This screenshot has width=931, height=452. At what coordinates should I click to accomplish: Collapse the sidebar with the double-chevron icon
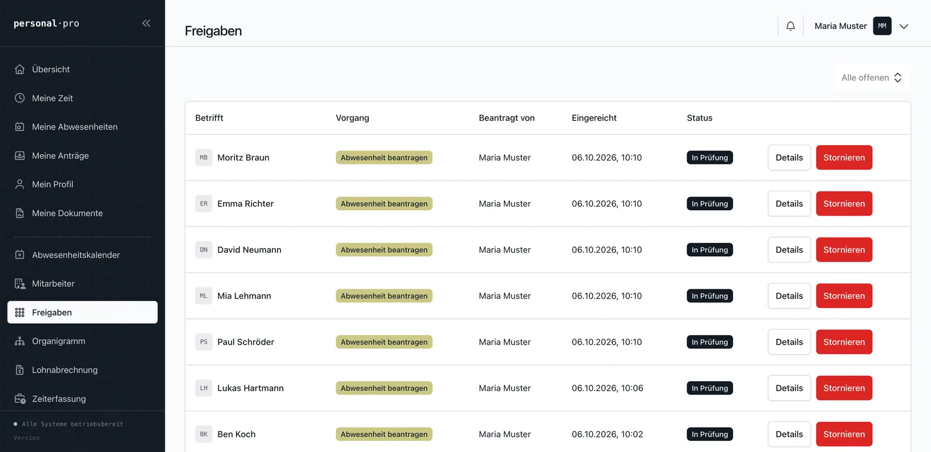[x=146, y=23]
